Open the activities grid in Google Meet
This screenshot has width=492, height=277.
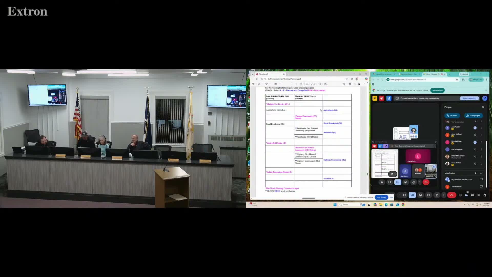coord(479,195)
